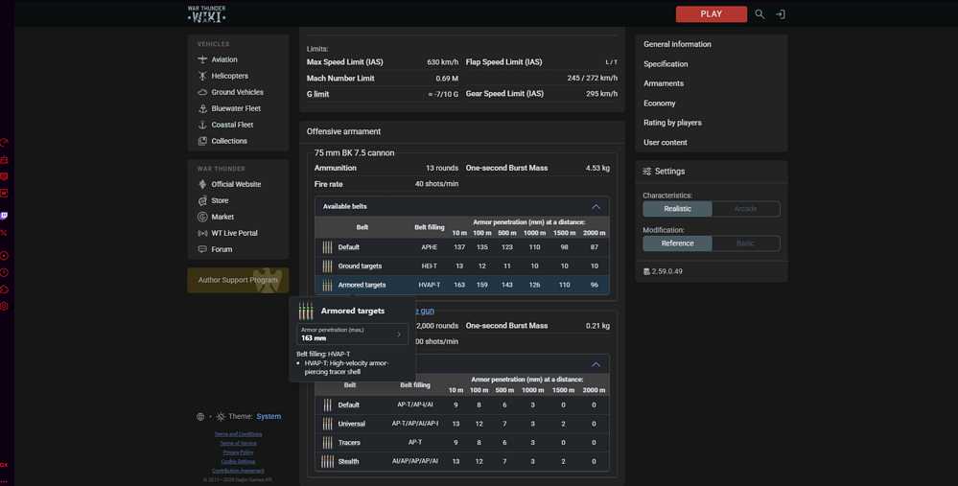Image resolution: width=958 pixels, height=486 pixels.
Task: Go to Economy section
Action: point(659,104)
